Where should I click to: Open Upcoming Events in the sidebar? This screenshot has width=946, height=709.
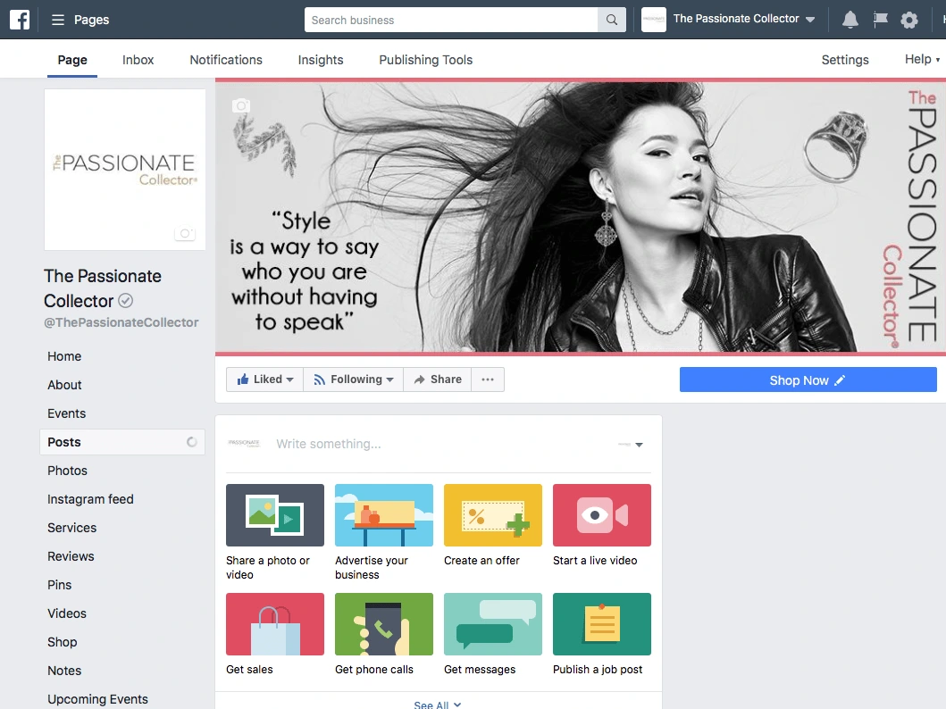coord(97,699)
